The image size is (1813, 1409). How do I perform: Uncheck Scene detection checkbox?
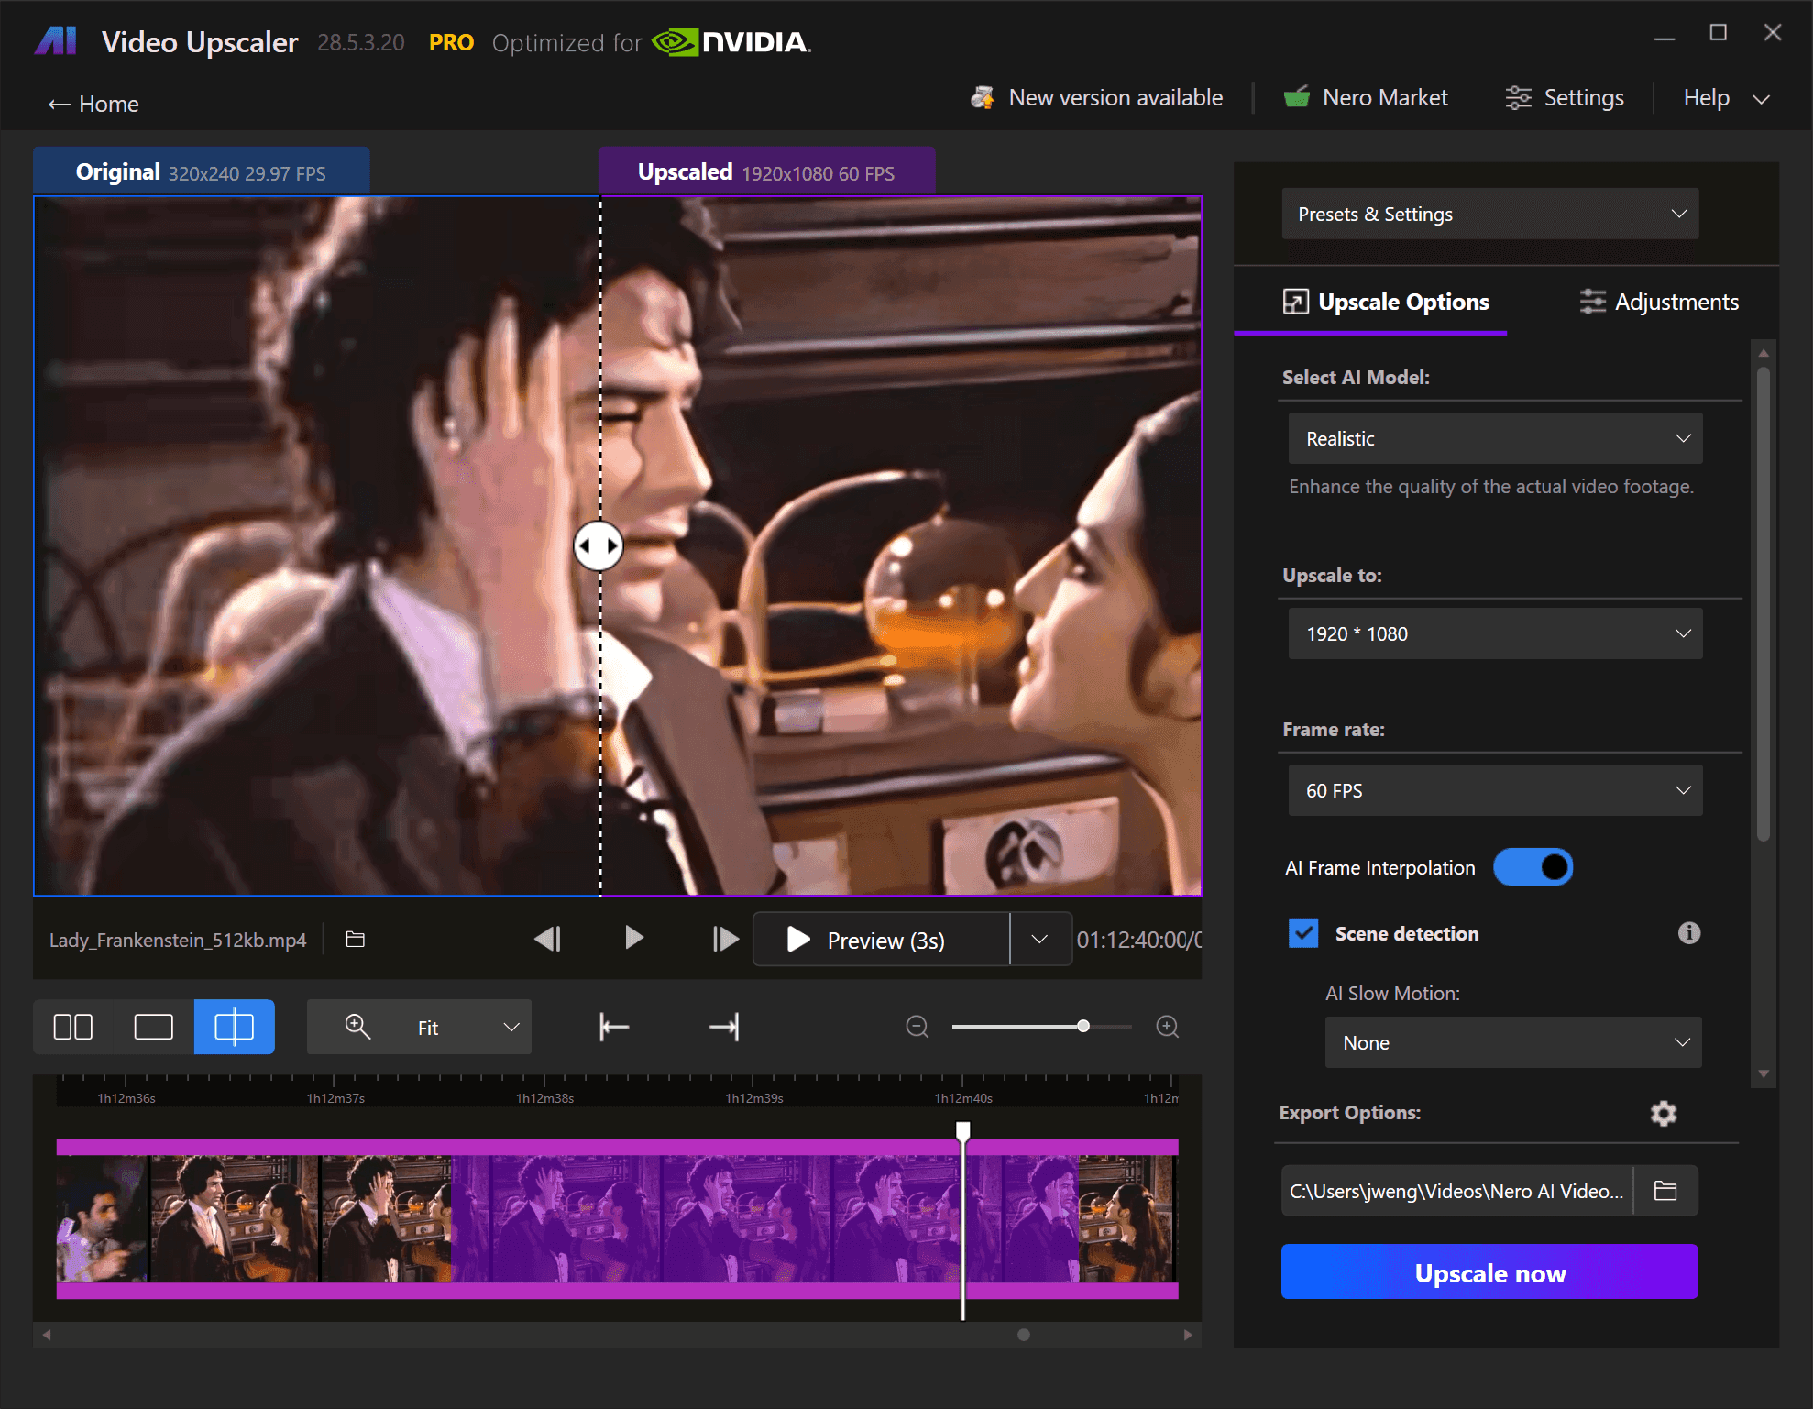pyautogui.click(x=1303, y=933)
